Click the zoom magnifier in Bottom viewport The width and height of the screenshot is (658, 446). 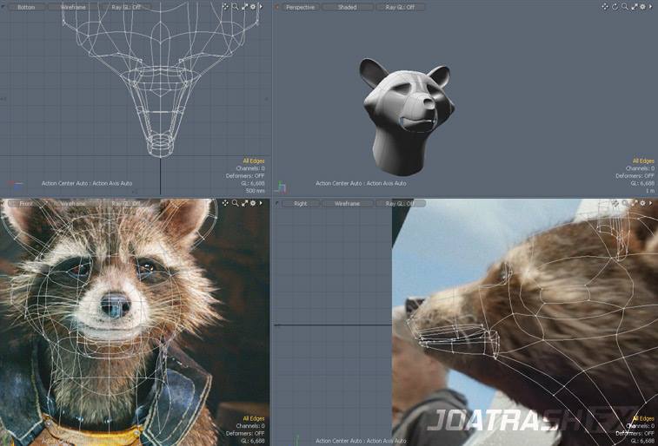point(235,6)
